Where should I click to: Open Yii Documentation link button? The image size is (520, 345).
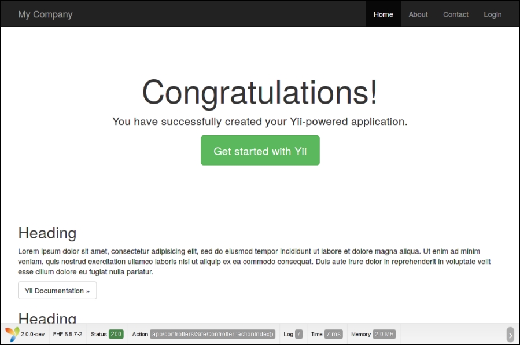click(x=57, y=291)
